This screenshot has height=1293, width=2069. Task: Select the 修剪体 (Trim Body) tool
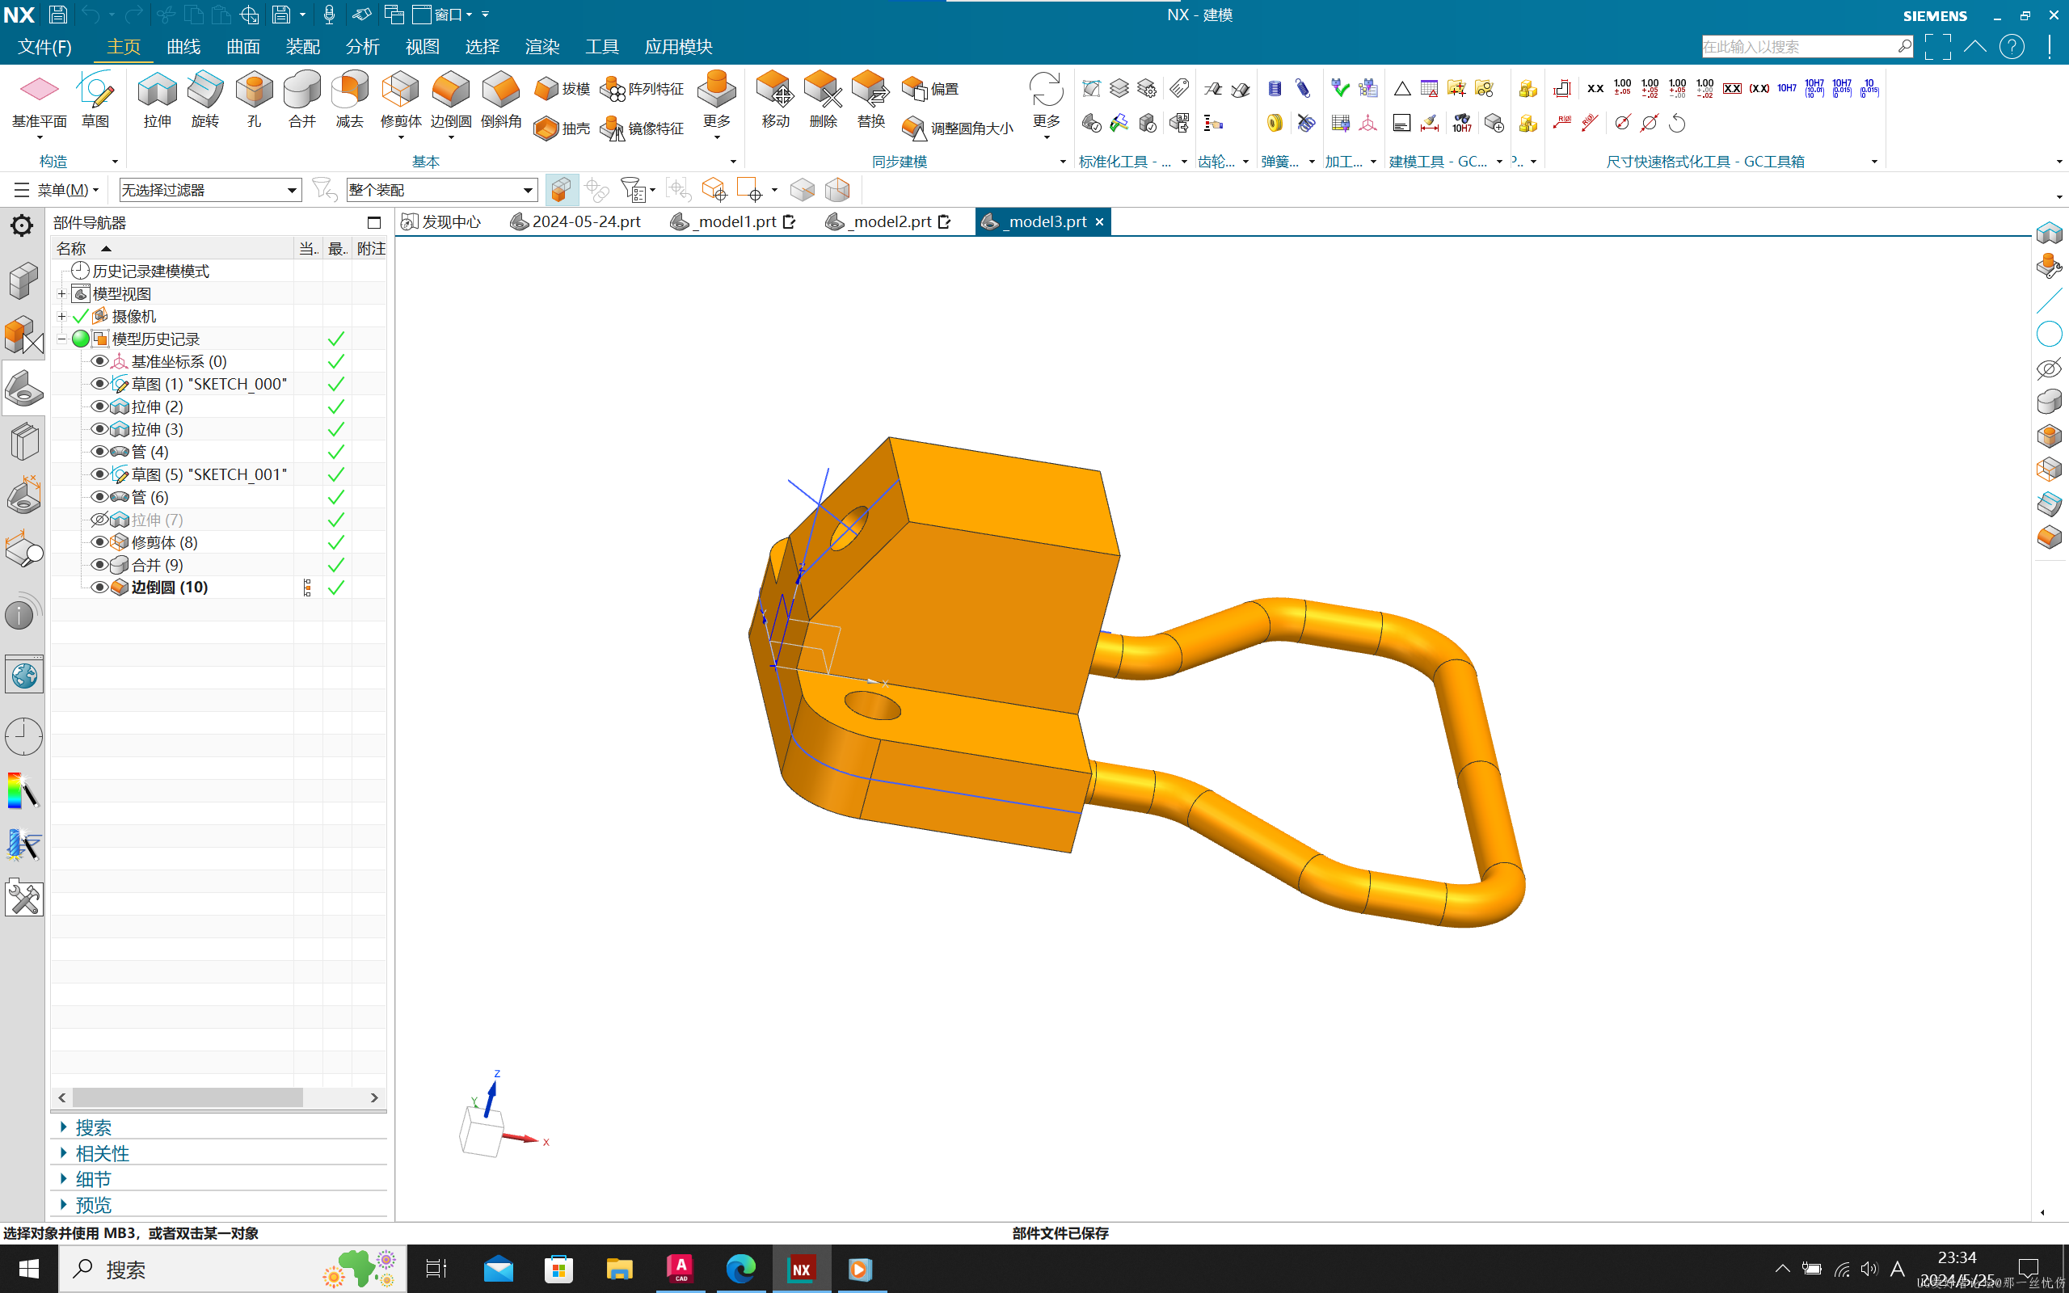click(x=401, y=100)
